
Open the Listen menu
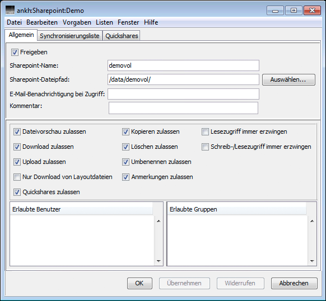104,22
